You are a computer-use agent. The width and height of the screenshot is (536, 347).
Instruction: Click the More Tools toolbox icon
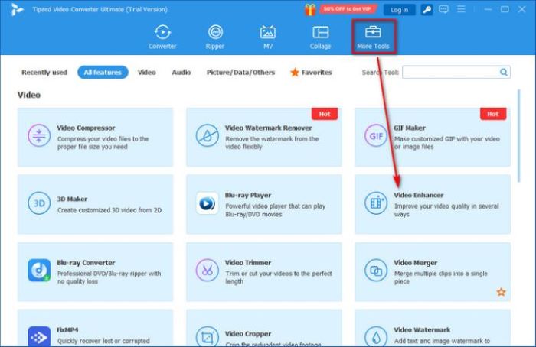[x=373, y=33]
